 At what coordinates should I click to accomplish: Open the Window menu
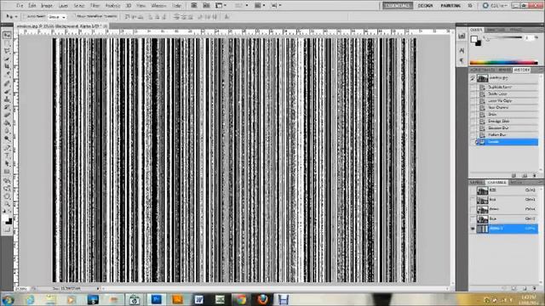pos(159,6)
